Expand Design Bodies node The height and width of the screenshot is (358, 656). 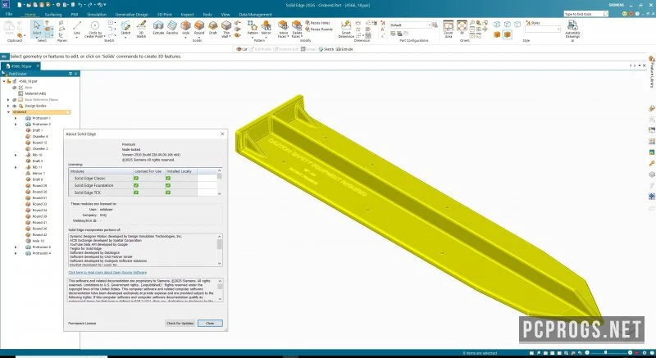[8, 106]
